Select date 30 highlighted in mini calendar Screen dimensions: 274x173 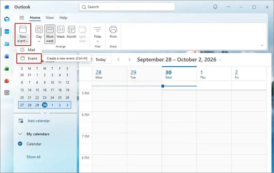coord(45,105)
